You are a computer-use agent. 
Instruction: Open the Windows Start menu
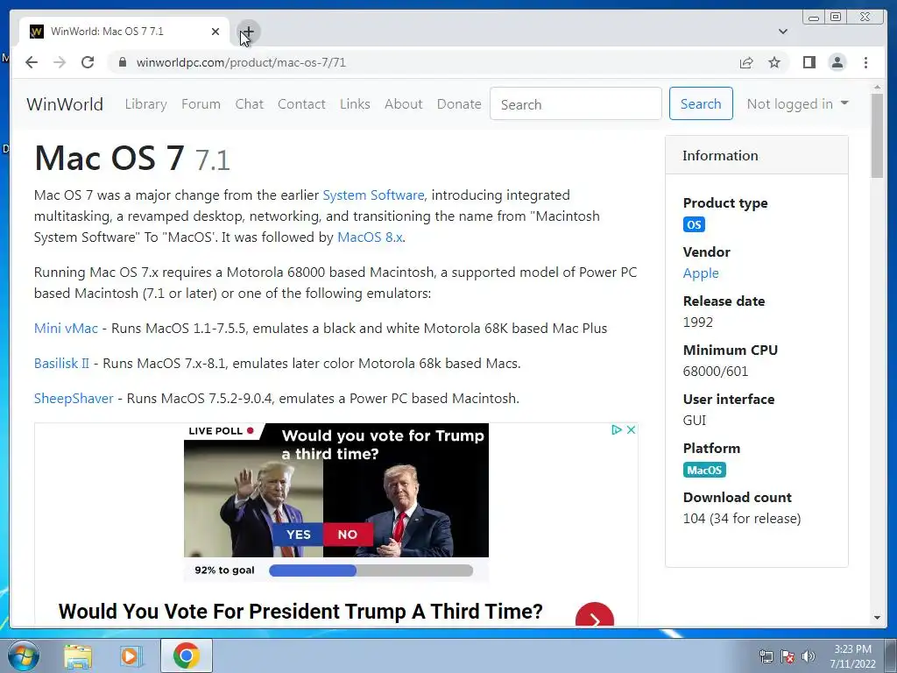[24, 655]
